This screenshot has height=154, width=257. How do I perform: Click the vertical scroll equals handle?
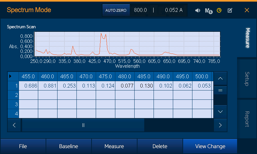click(220, 90)
